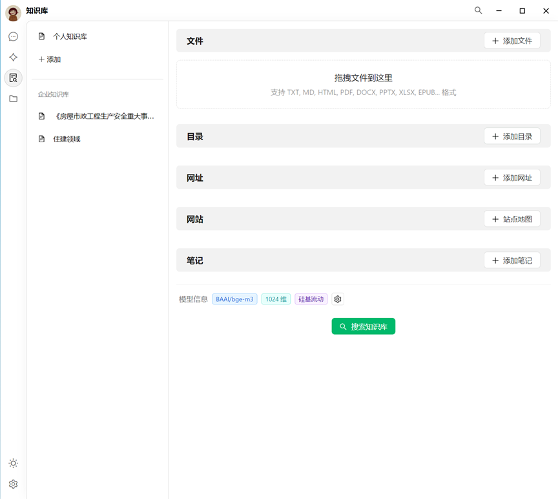The width and height of the screenshot is (558, 499).
Task: Click the search magnifier in title bar
Action: (478, 10)
